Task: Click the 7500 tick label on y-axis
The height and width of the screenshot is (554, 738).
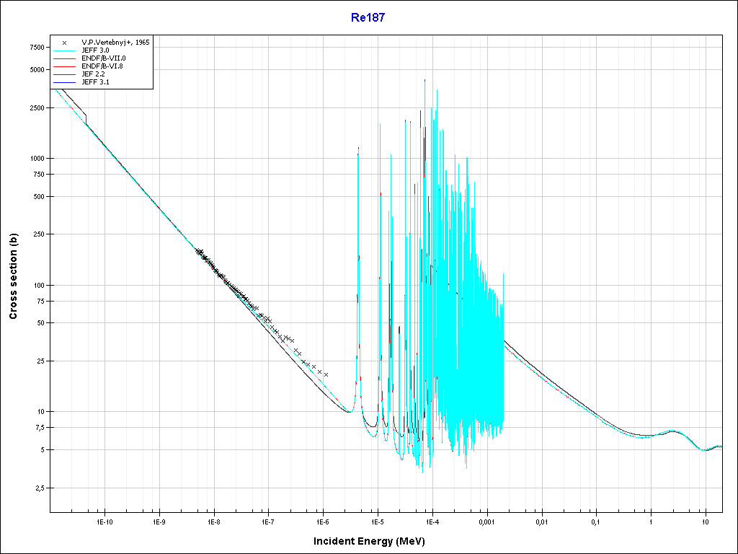Action: [34, 48]
